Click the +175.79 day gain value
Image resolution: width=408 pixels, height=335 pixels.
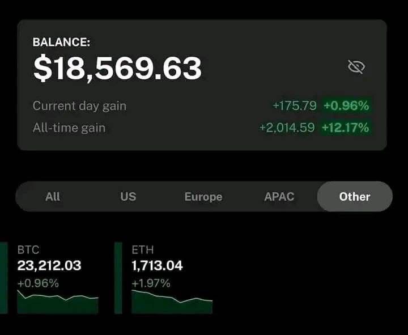click(295, 105)
